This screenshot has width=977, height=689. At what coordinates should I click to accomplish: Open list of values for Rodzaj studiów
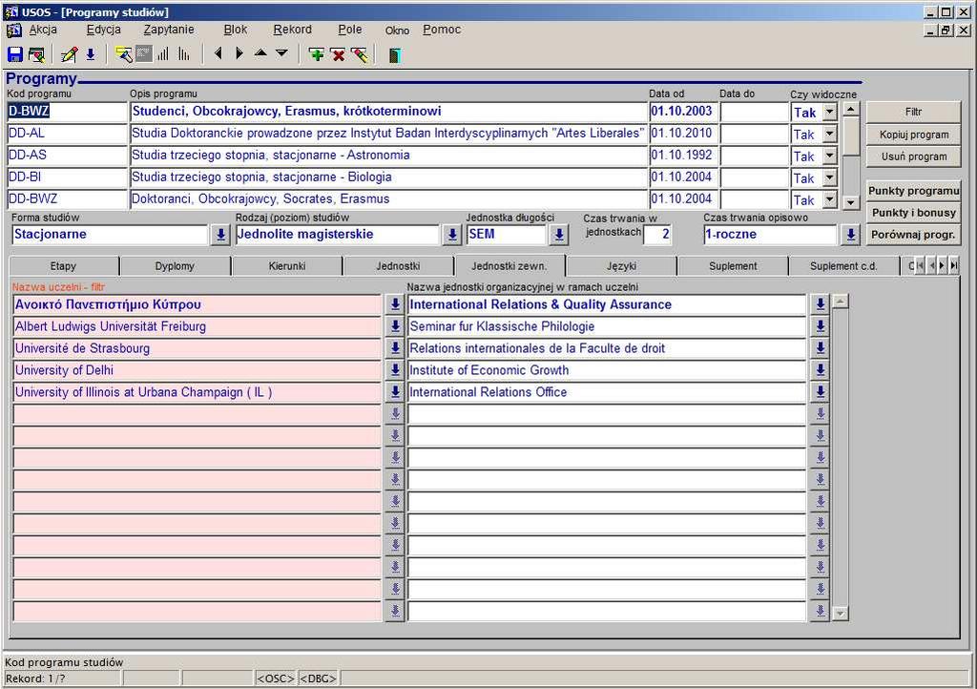click(452, 235)
